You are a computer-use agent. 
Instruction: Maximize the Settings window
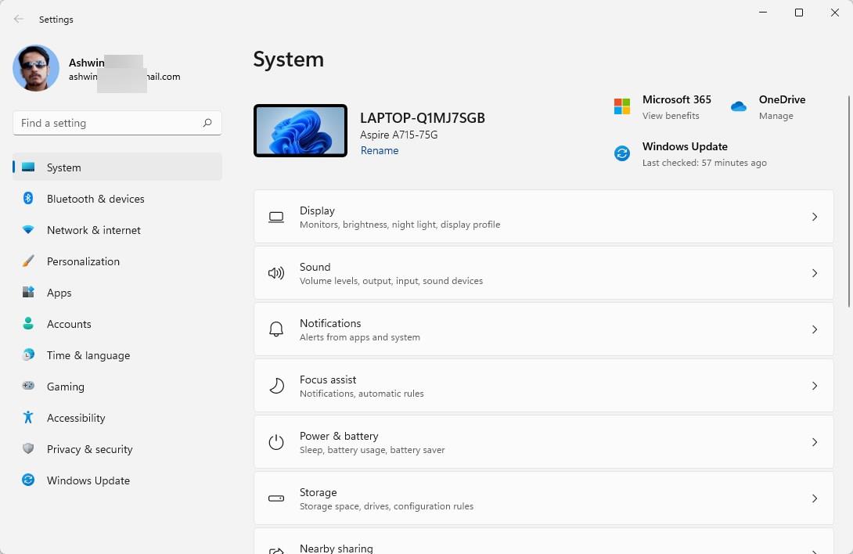798,13
